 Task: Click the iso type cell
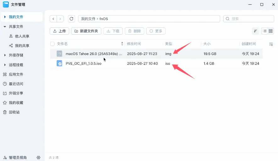(168, 63)
